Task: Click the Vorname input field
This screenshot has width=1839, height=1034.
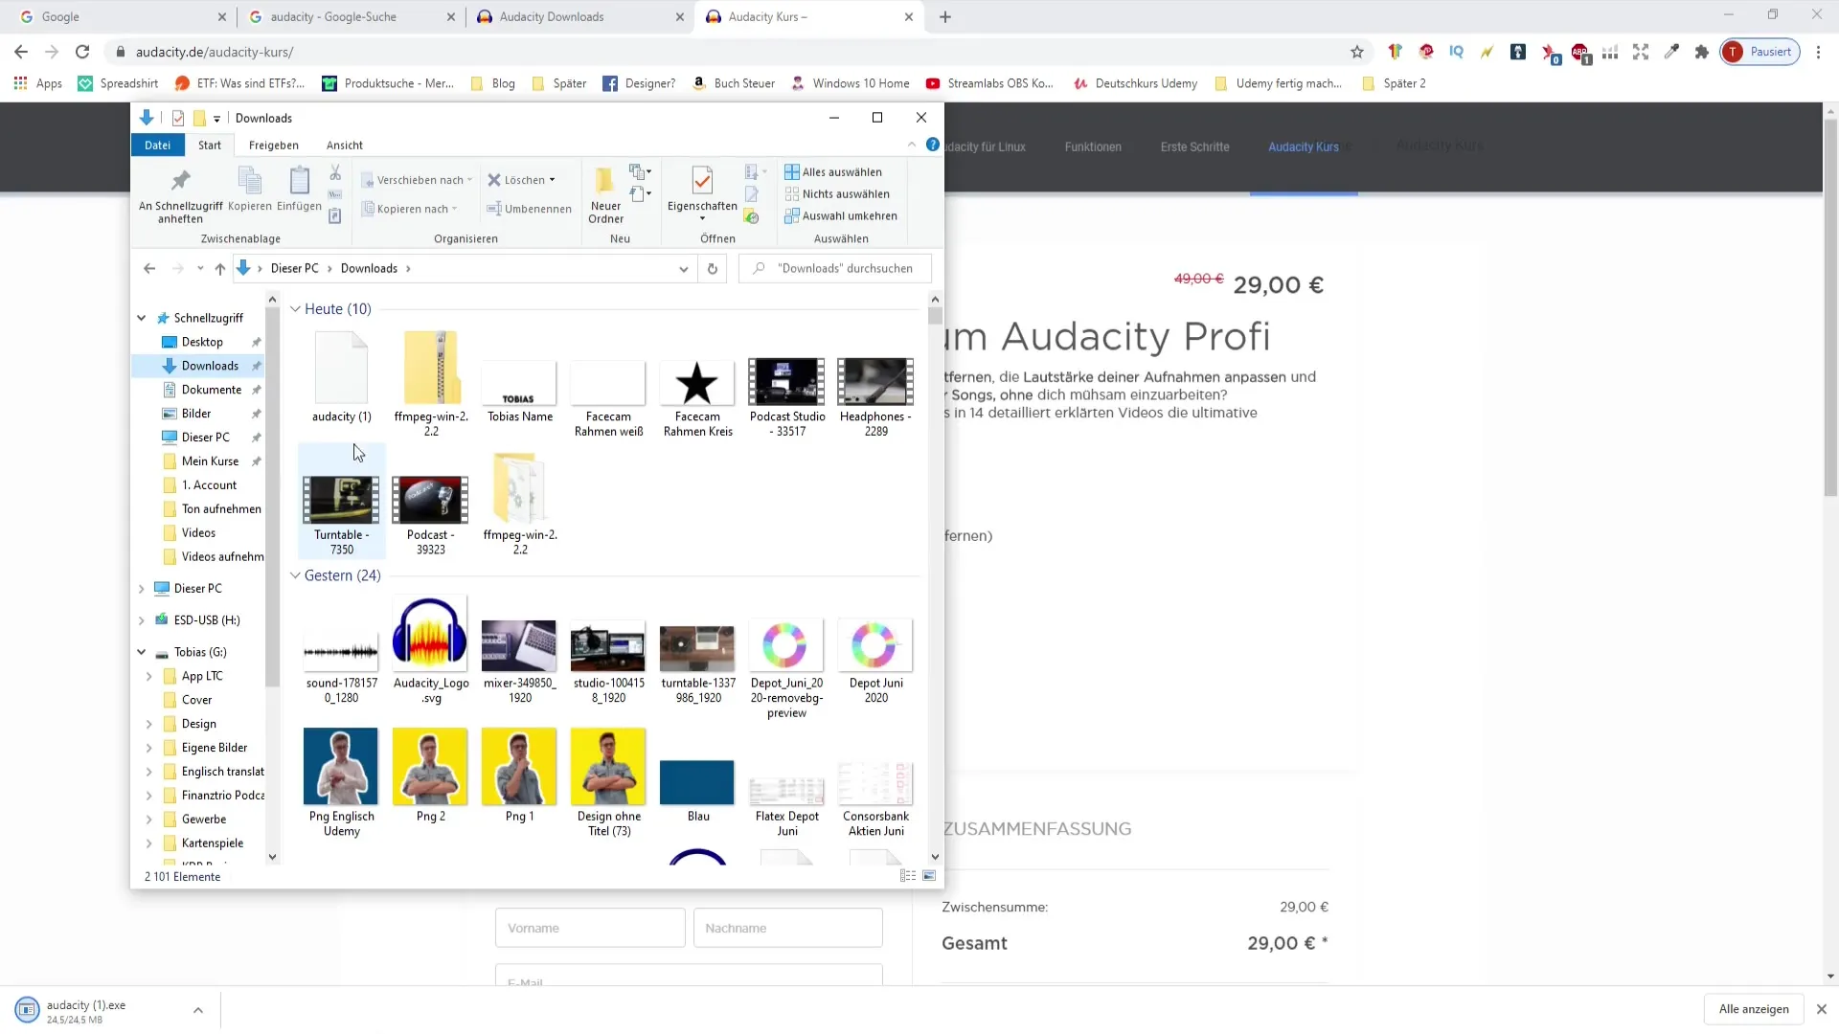Action: coord(590,928)
